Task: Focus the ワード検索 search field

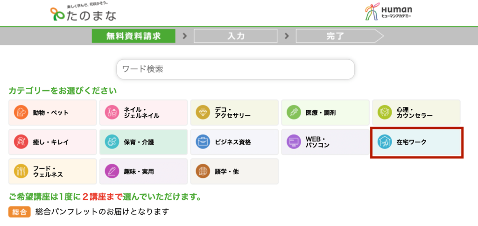Action: (x=235, y=69)
